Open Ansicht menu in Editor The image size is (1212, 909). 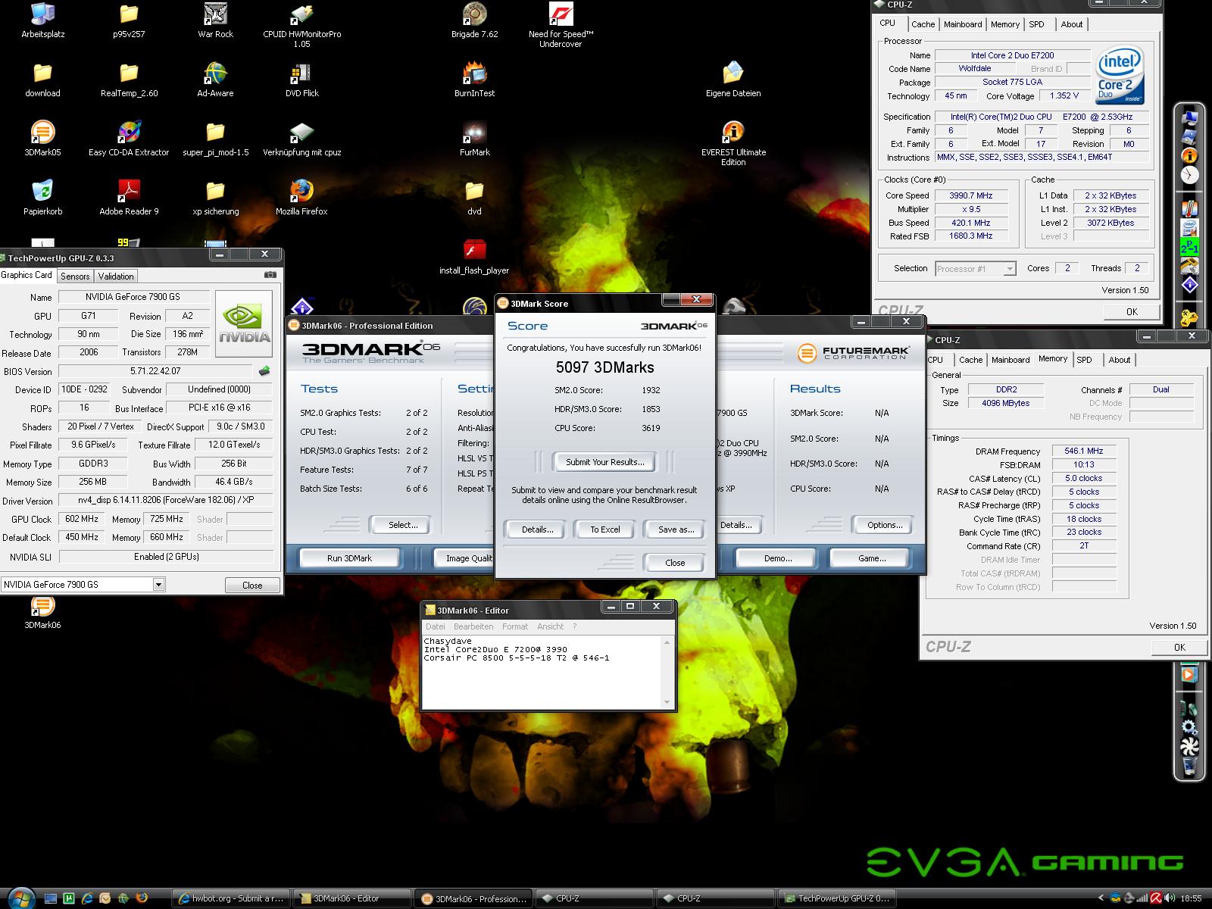(551, 626)
